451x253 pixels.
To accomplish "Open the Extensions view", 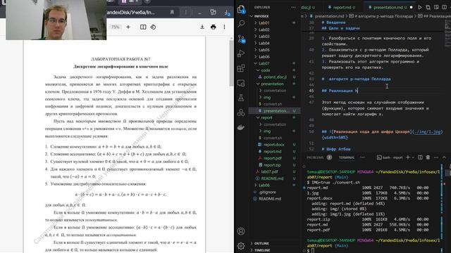I will tap(241, 68).
